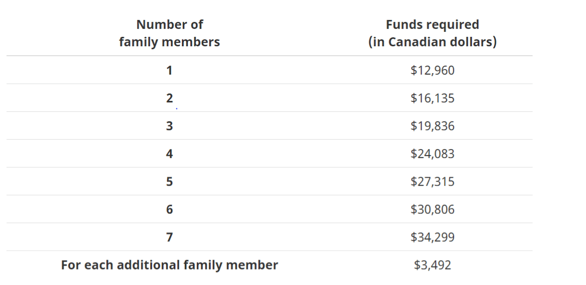Image resolution: width=586 pixels, height=285 pixels.
Task: Click the "Number of family members" column header
Action: pos(169,33)
